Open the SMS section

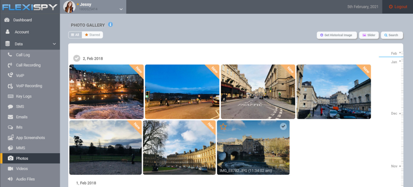pos(20,107)
